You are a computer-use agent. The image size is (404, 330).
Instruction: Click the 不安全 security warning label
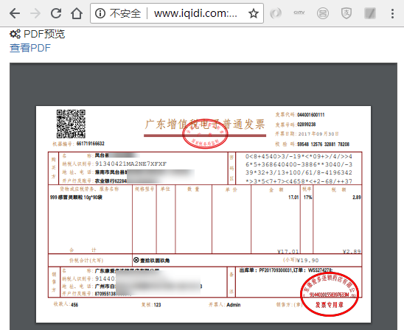coord(125,13)
